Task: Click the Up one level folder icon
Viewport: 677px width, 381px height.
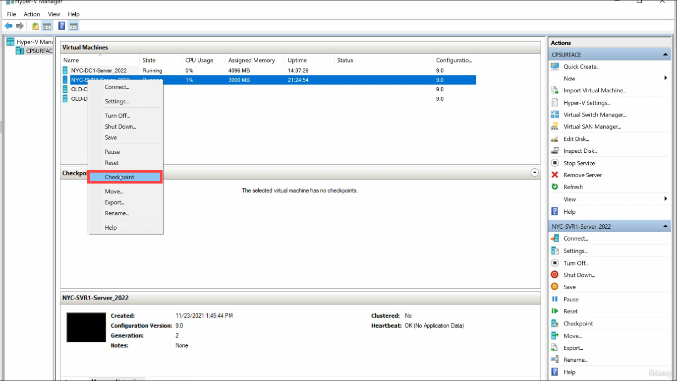Action: click(35, 26)
